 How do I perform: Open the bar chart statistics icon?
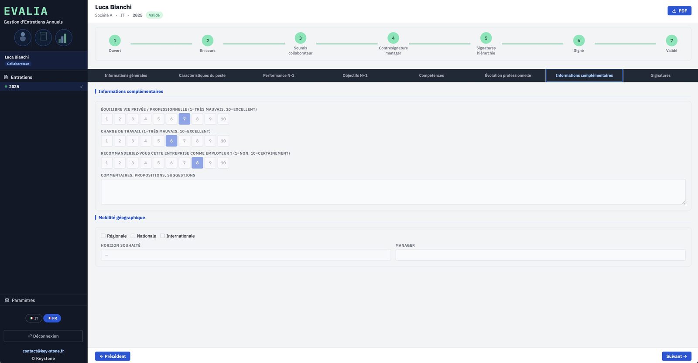pos(64,37)
